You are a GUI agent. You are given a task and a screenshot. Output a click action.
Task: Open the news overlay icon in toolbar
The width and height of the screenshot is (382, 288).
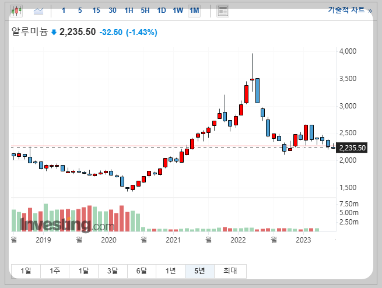223,11
